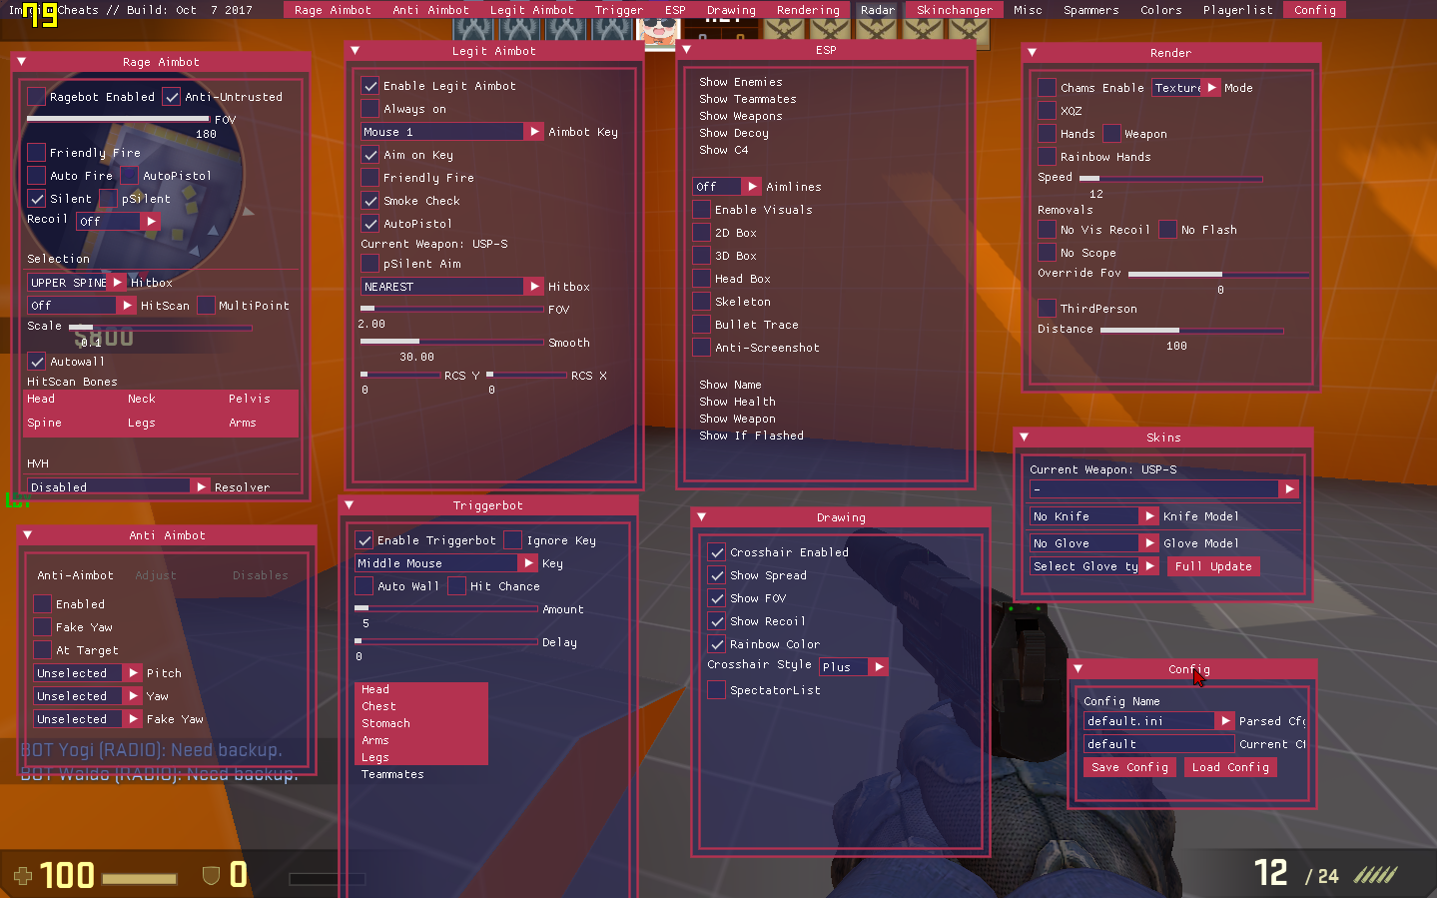Toggle the Enable Triggerbot checkbox

click(x=363, y=539)
